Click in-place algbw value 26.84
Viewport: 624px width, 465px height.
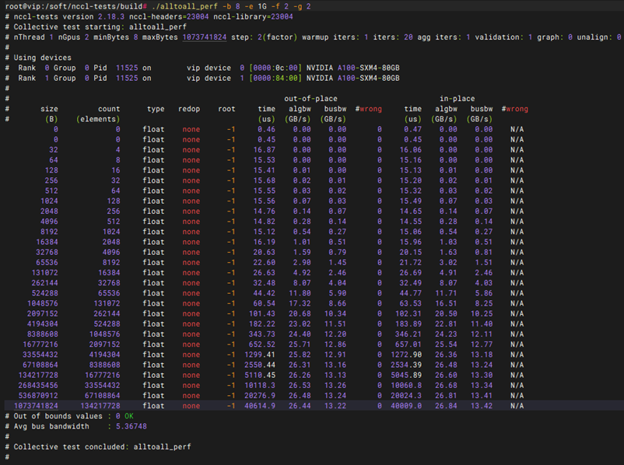coord(446,406)
